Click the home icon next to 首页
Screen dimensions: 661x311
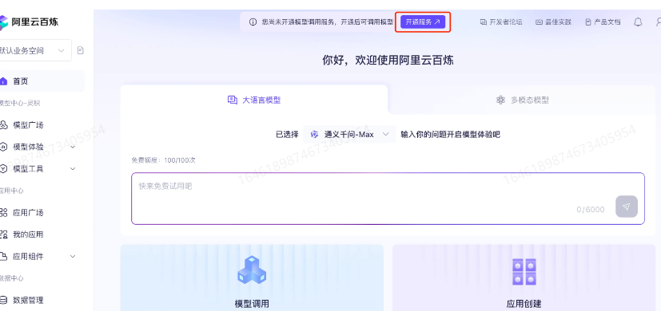(4, 81)
